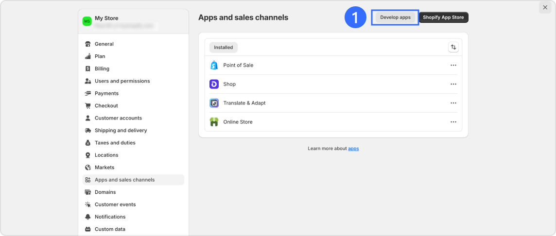Screen dimensions: 556x236
Task: Click the sort apps arrows icon
Action: click(453, 47)
